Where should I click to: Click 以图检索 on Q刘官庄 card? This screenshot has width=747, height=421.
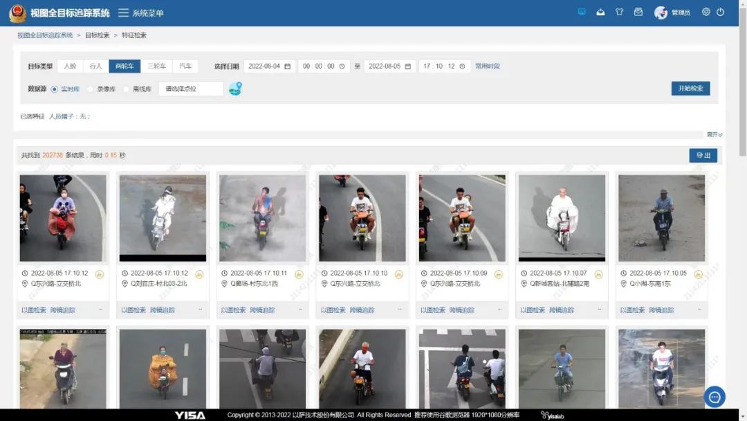[x=133, y=310]
